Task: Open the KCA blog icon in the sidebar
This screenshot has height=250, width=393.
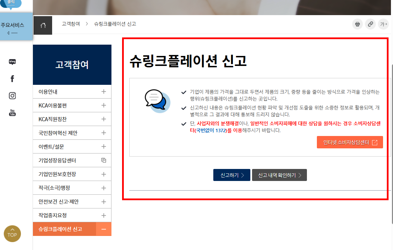Action: tap(12, 61)
